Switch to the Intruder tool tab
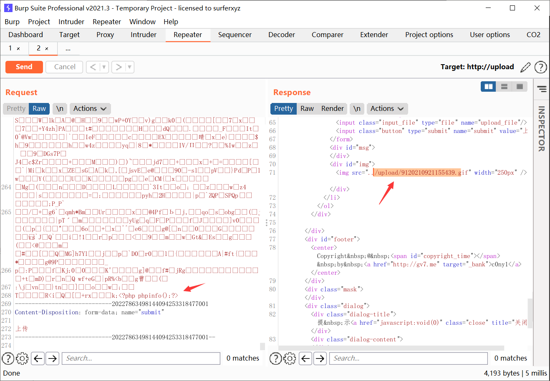 (144, 35)
